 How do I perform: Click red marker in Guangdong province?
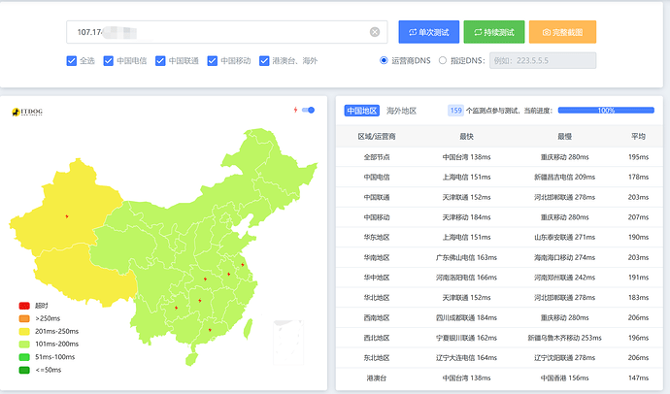coord(210,330)
